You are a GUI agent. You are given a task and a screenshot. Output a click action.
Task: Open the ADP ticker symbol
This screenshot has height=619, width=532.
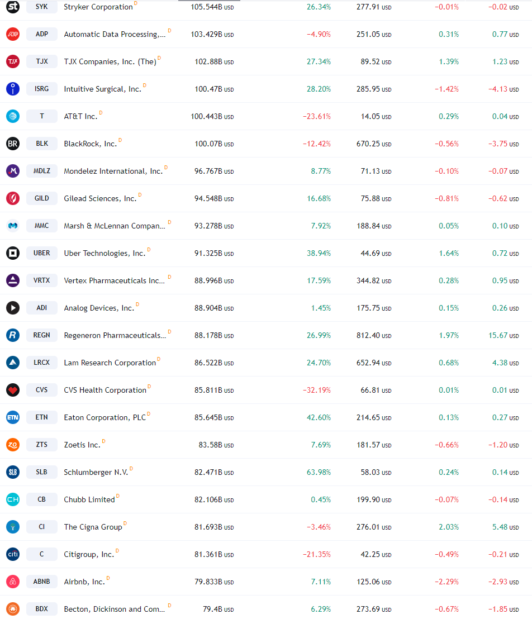[x=42, y=34]
